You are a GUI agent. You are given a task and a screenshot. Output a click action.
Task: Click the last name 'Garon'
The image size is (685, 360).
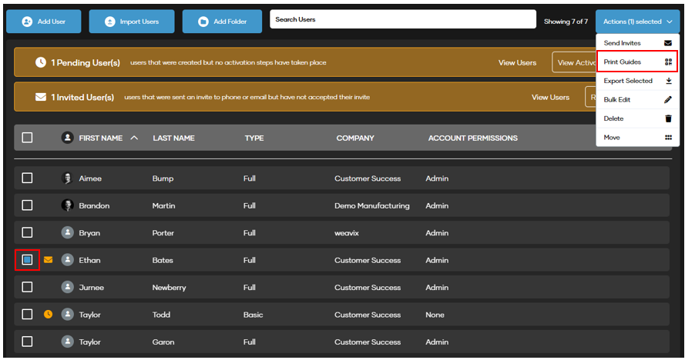163,342
